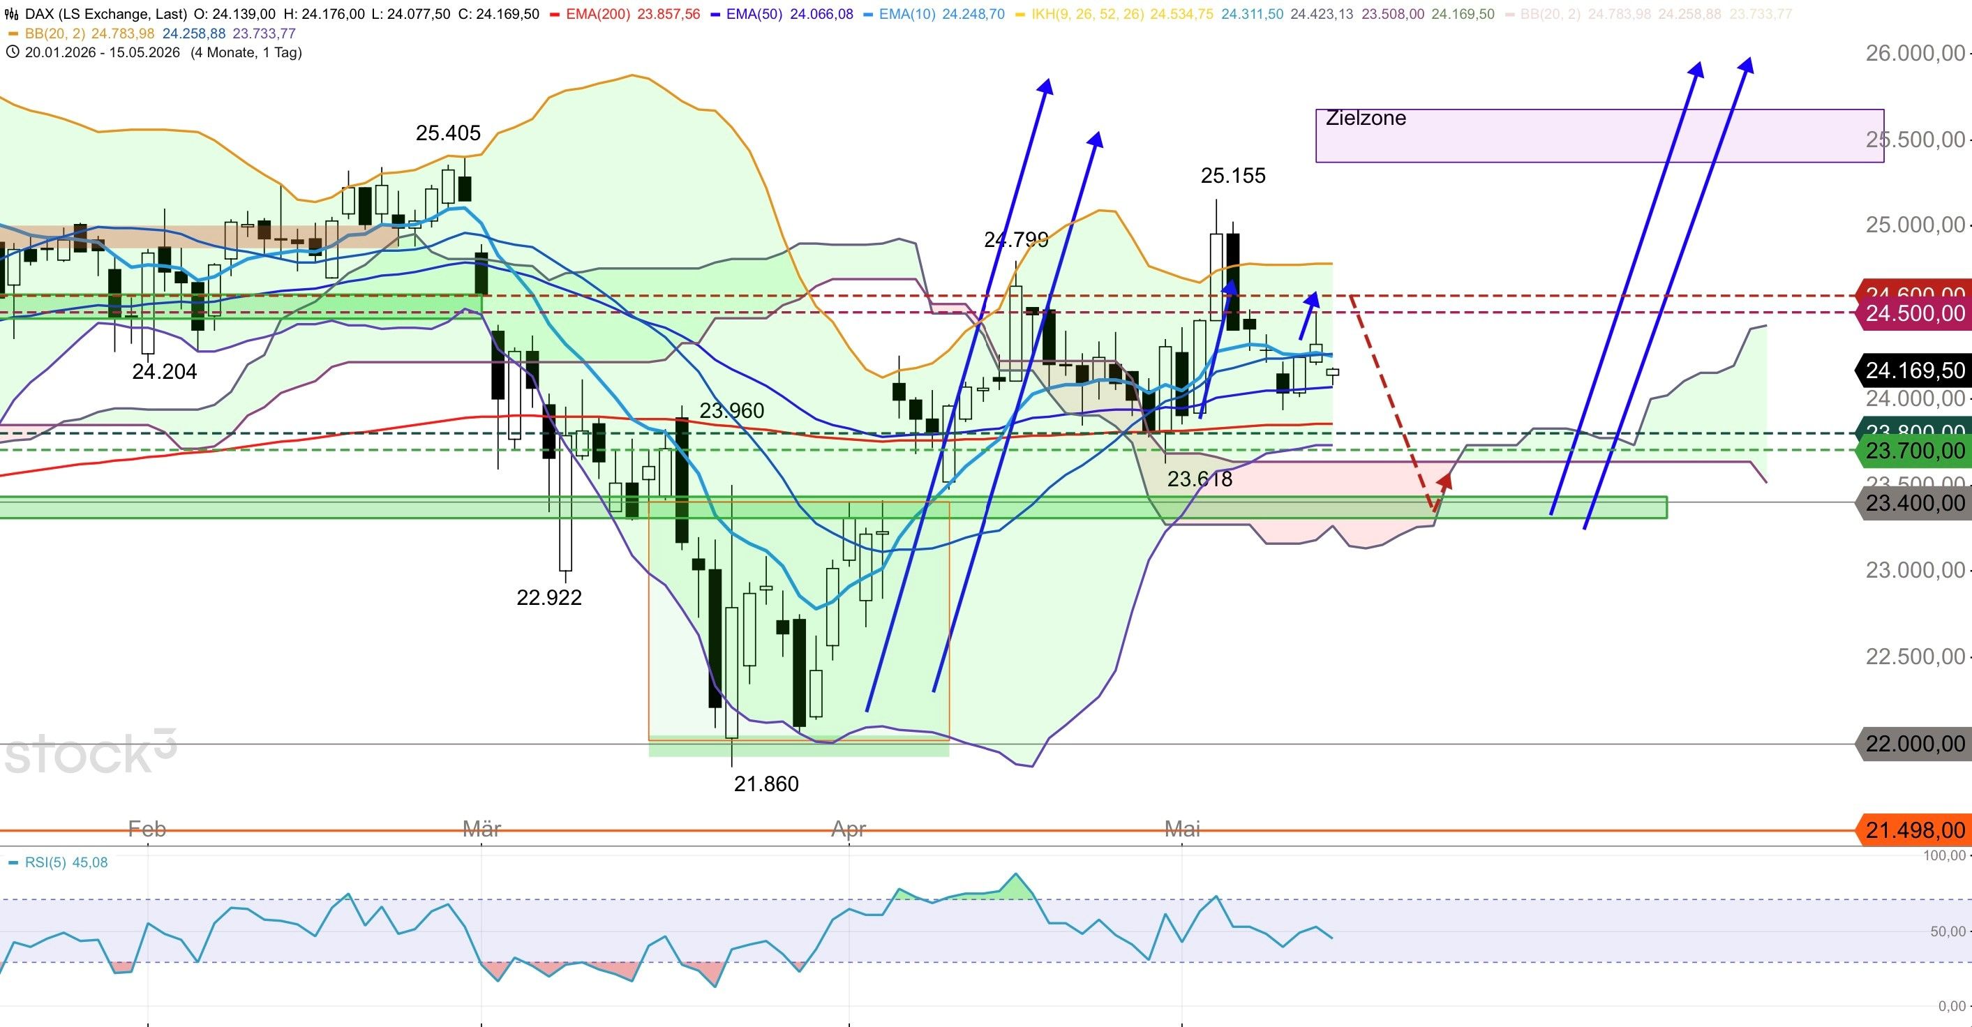Click the EMA(10) value 24.248,70
This screenshot has height=1027, width=1972.
(x=973, y=14)
